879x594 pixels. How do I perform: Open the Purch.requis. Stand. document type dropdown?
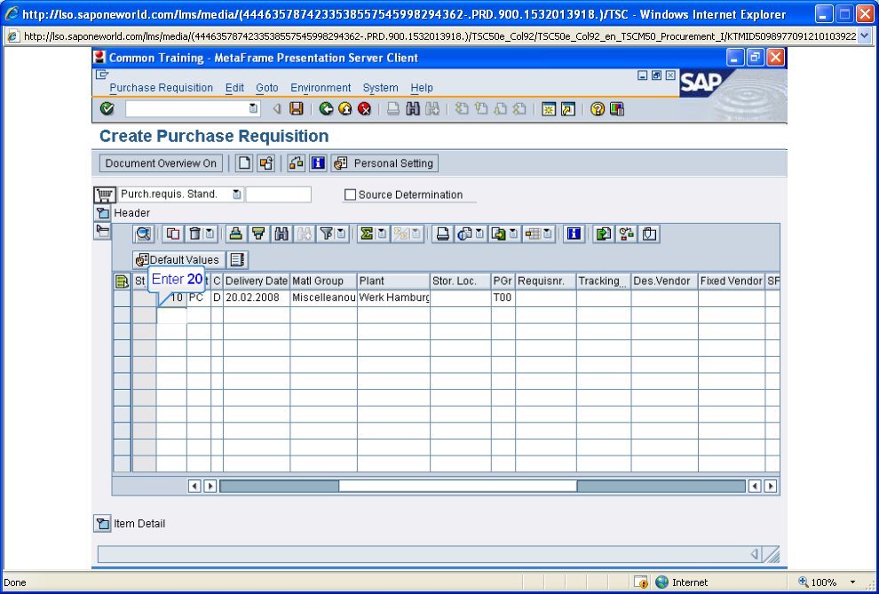coord(237,194)
